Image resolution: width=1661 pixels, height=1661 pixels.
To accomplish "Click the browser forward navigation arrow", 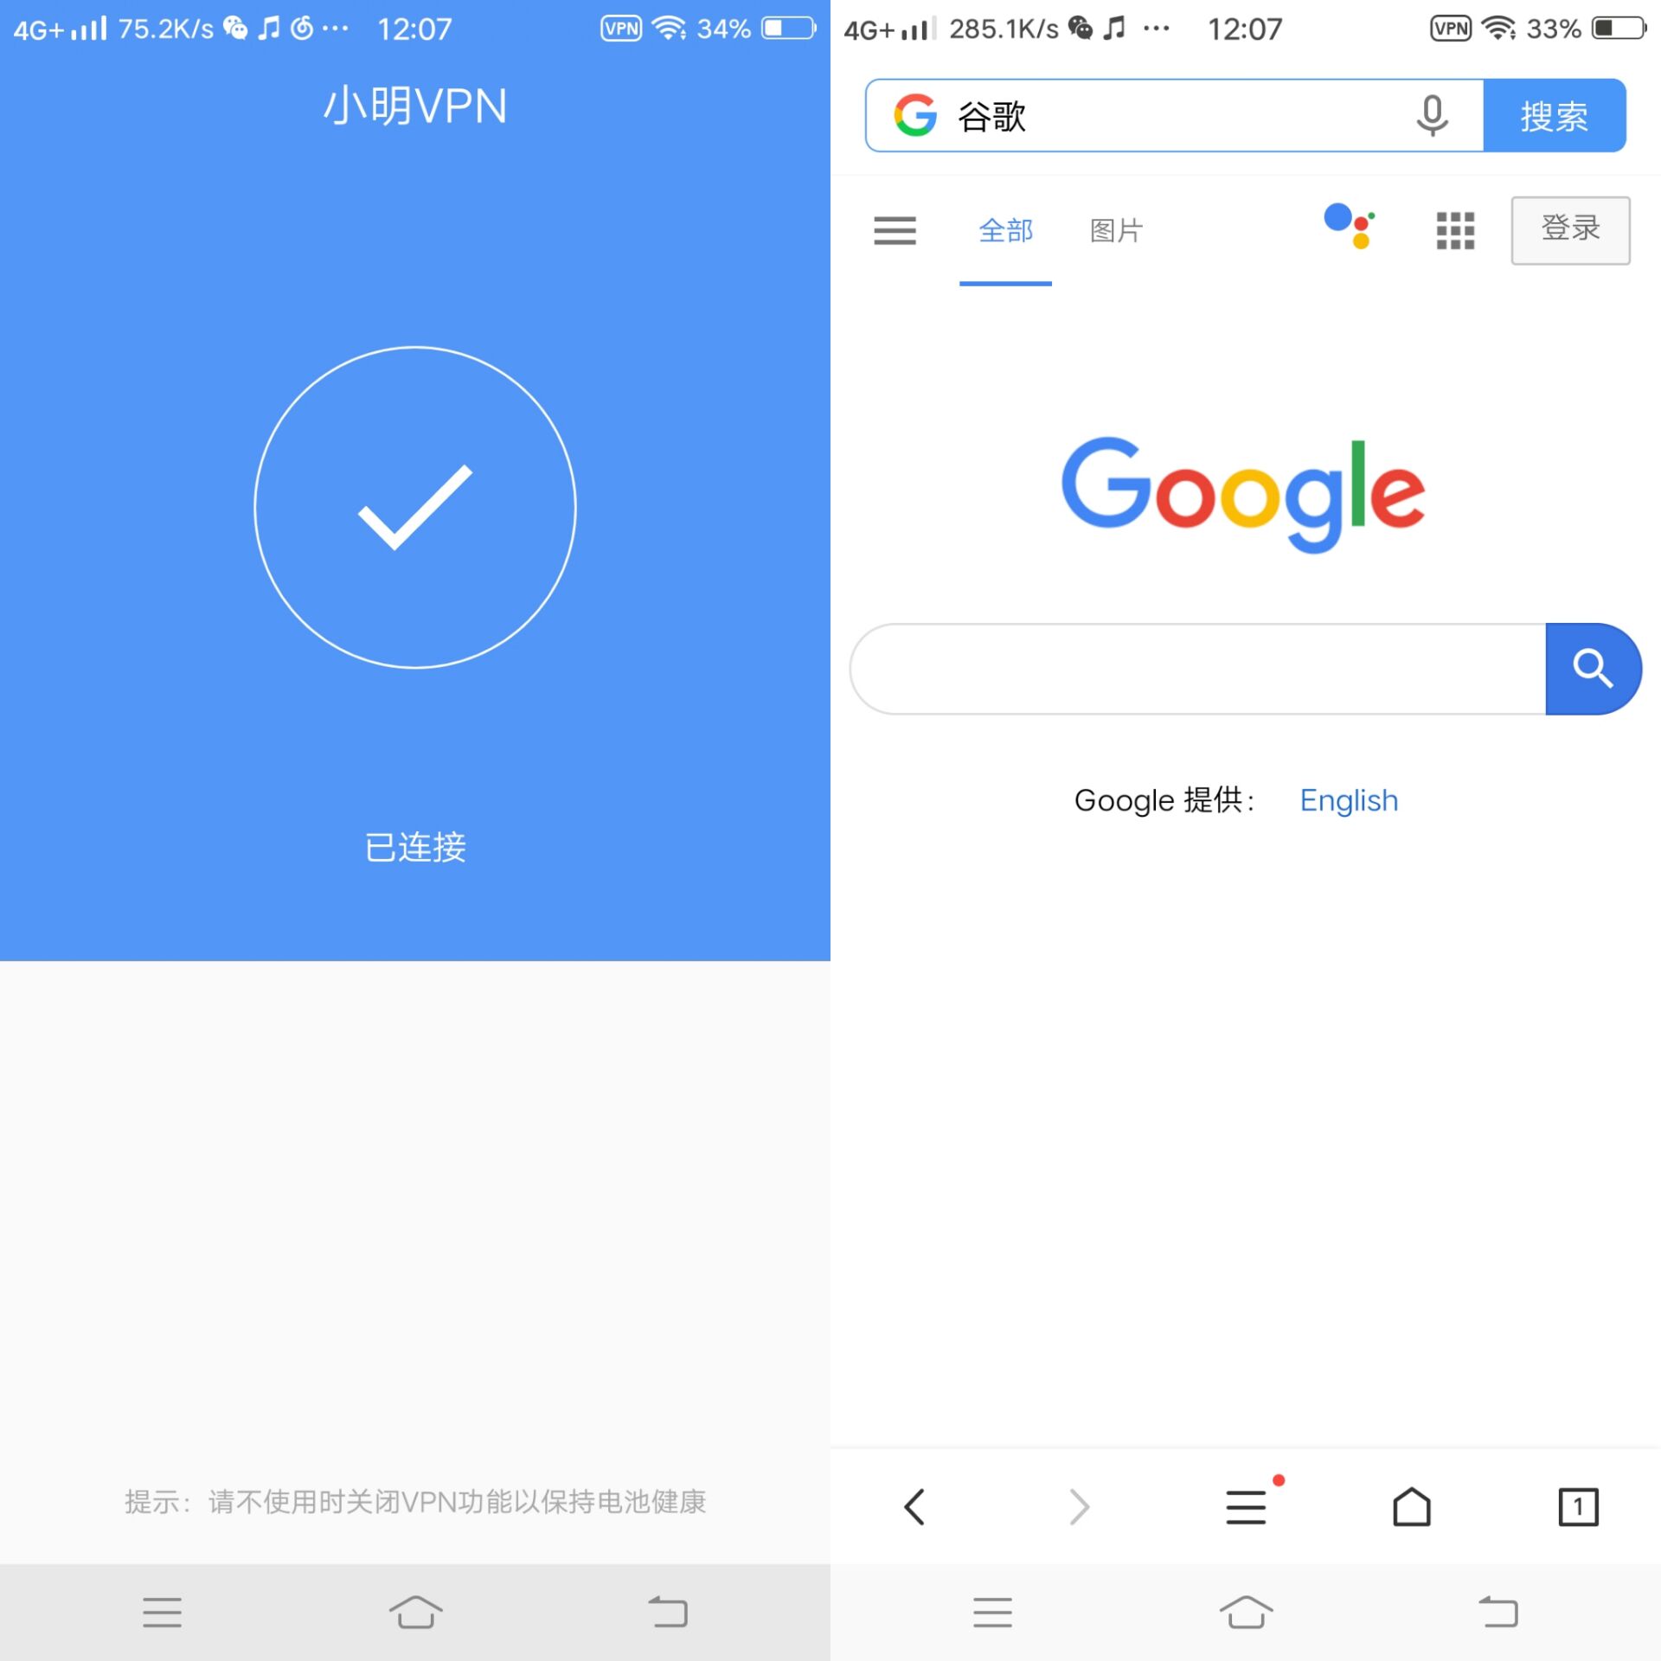I will click(x=1080, y=1506).
